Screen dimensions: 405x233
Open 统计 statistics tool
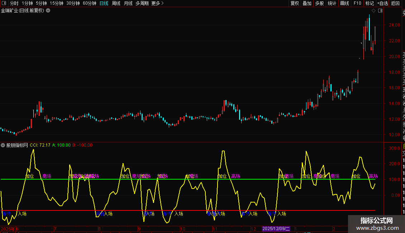[332, 3]
